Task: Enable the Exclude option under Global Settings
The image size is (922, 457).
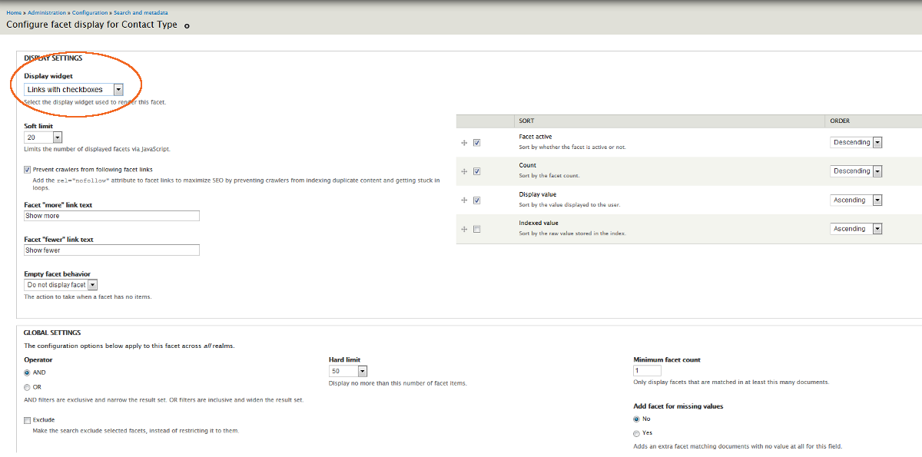Action: click(x=28, y=419)
